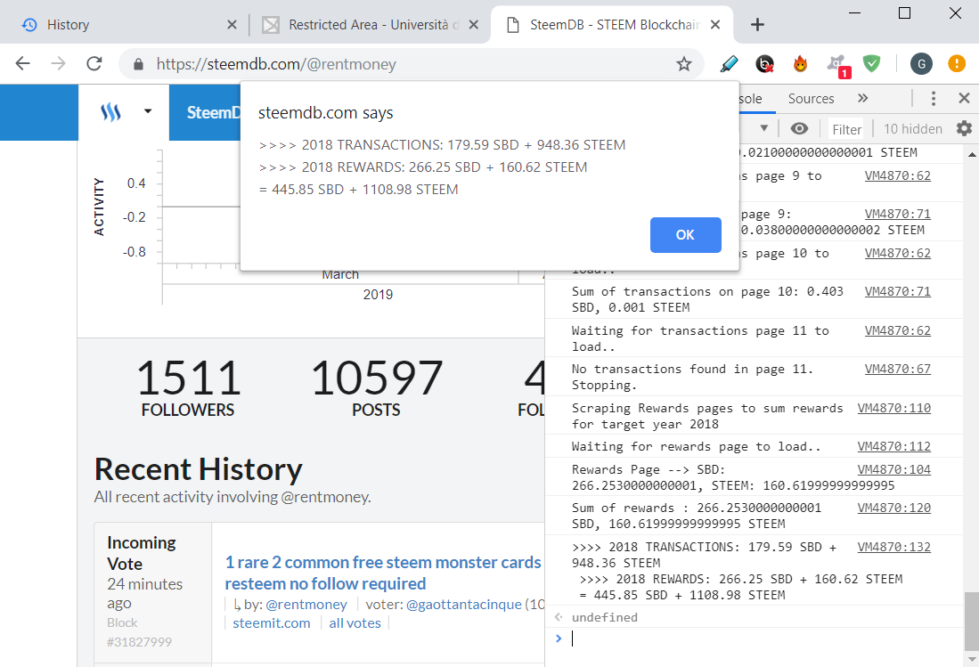Open the VM4870:132 source link
The width and height of the screenshot is (979, 667).
(894, 547)
